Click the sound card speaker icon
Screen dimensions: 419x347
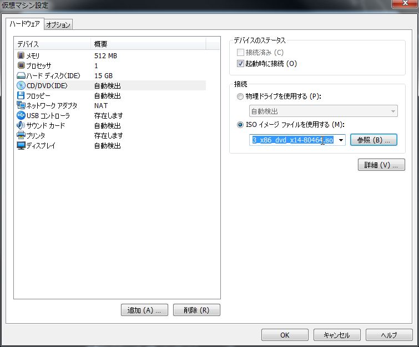[x=21, y=125]
